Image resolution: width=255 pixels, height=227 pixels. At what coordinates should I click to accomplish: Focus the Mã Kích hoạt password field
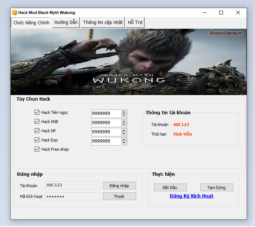click(73, 196)
